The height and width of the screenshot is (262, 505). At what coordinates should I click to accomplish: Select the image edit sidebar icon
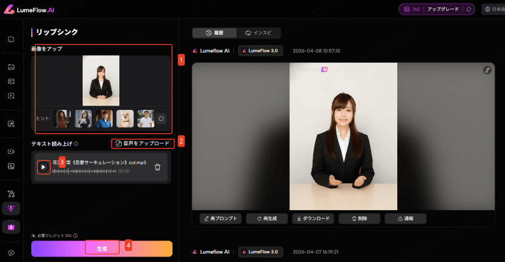[11, 124]
